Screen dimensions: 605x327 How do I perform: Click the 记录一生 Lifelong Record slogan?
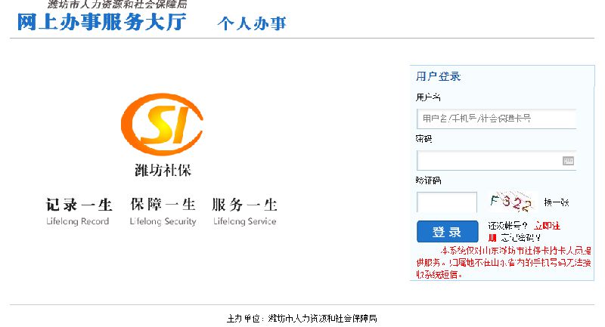[x=78, y=205]
